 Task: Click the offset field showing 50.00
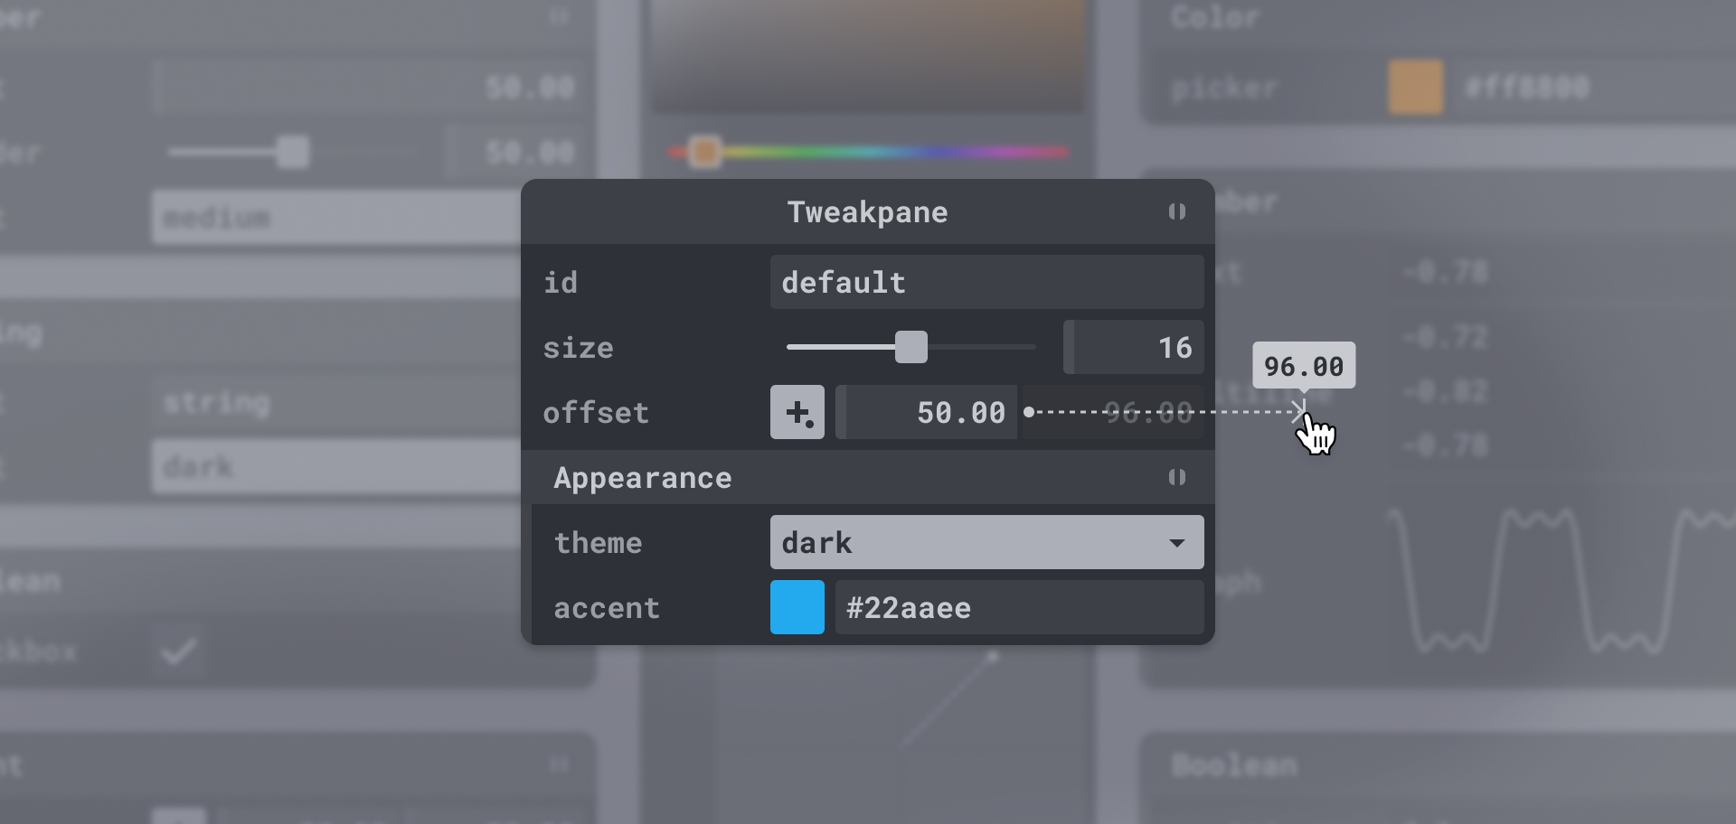click(927, 412)
